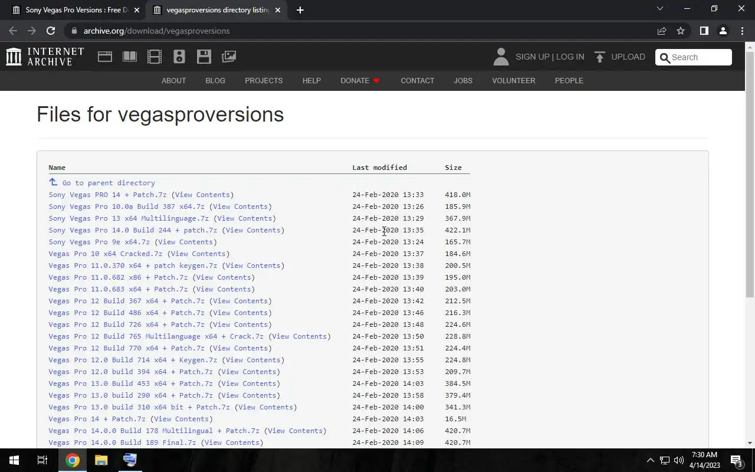Open a new browser tab

click(x=300, y=10)
